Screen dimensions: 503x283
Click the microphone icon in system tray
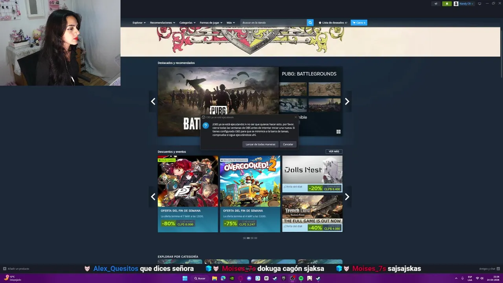(x=463, y=278)
